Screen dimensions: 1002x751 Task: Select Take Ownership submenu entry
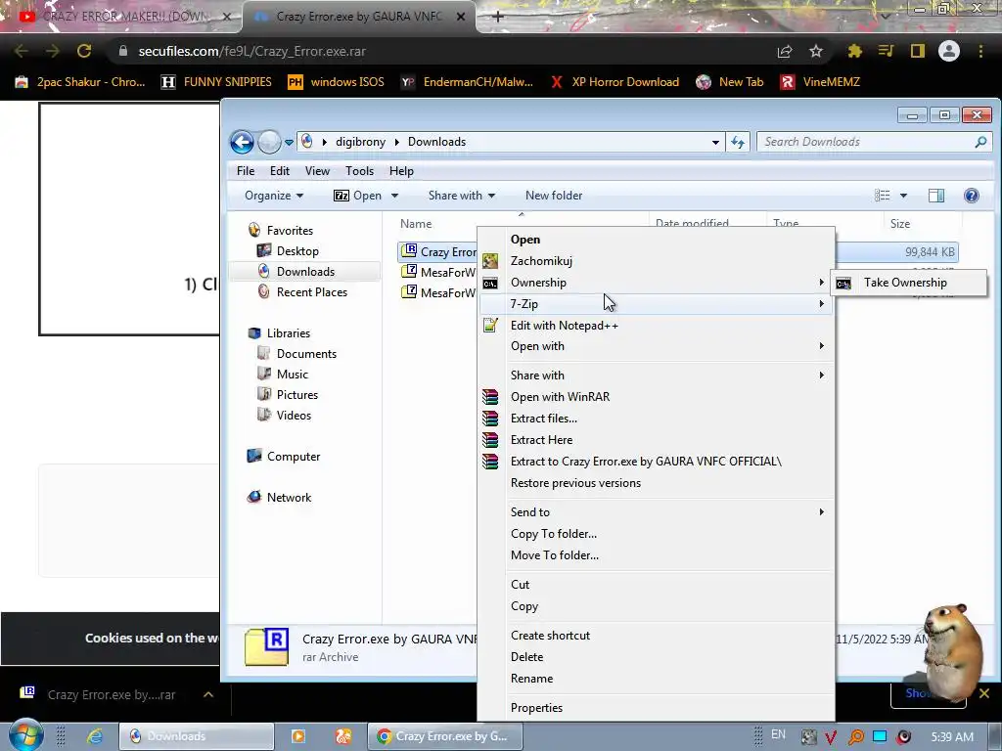point(908,283)
